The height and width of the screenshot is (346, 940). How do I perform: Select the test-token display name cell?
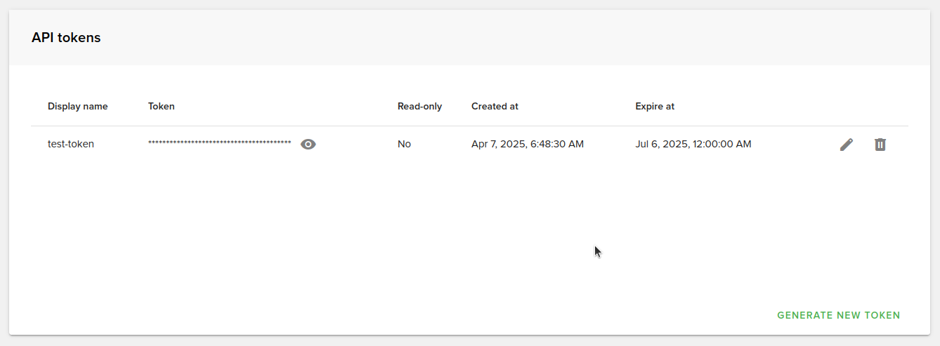click(x=71, y=144)
